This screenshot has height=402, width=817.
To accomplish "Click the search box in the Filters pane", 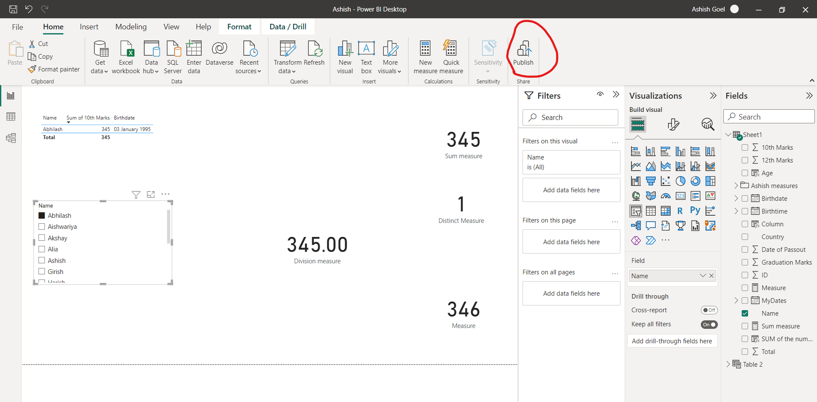I will 570,117.
